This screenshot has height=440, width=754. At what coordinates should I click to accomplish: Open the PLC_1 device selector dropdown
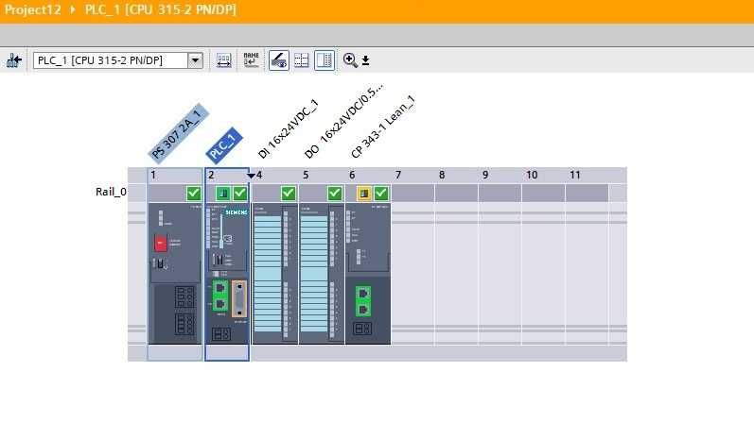118,60
